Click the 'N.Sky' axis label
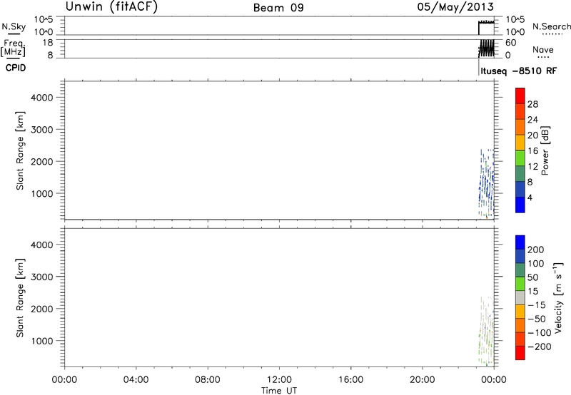Viewport: 571px width, 395px height. coord(14,26)
